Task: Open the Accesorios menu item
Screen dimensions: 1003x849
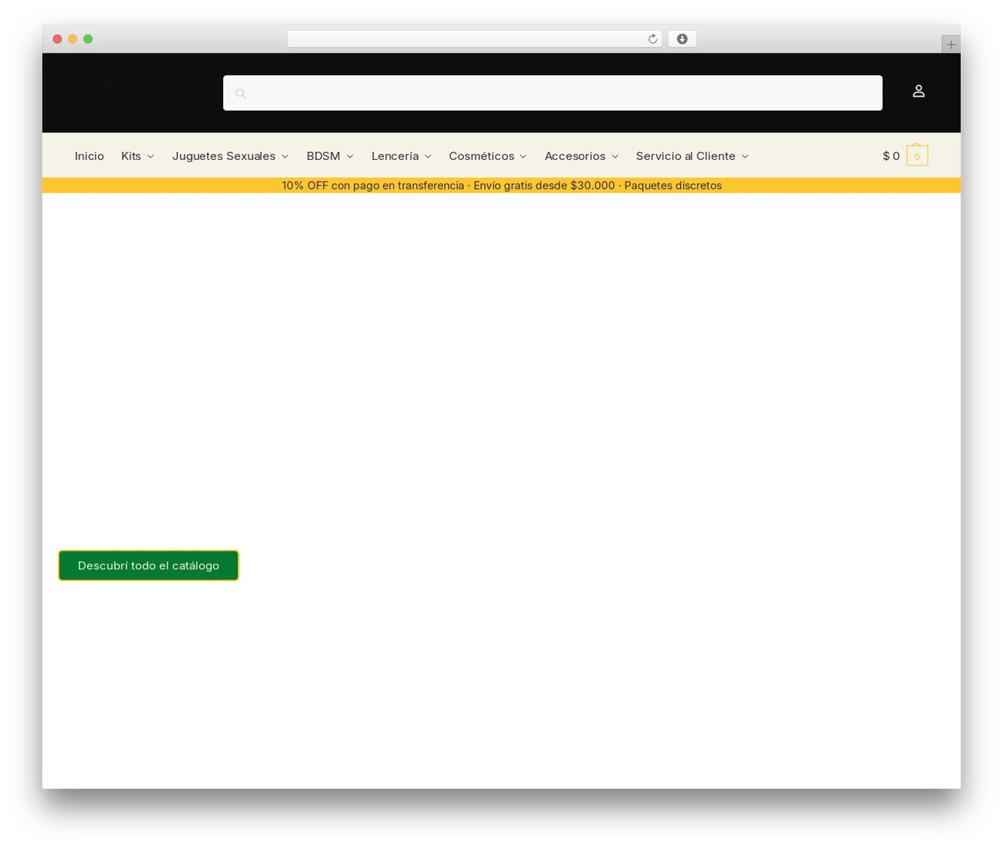Action: pyautogui.click(x=575, y=156)
